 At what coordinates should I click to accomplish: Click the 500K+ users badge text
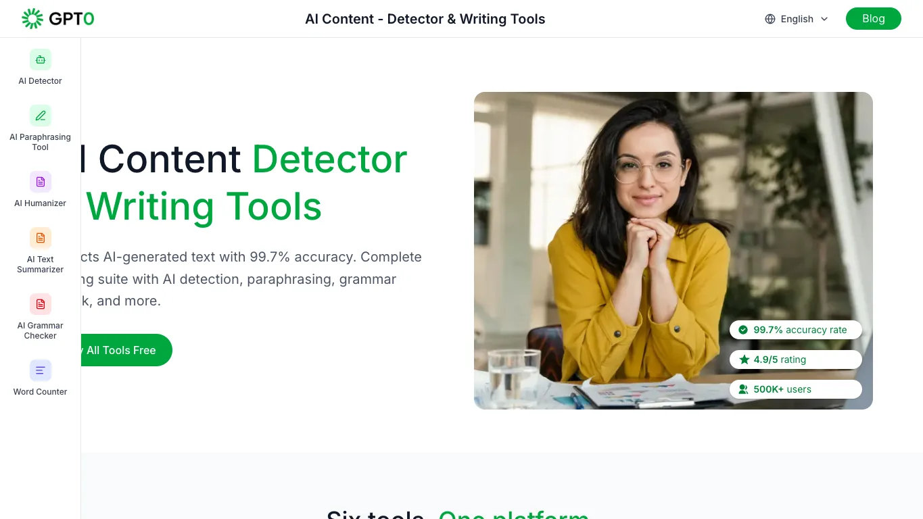click(x=782, y=389)
